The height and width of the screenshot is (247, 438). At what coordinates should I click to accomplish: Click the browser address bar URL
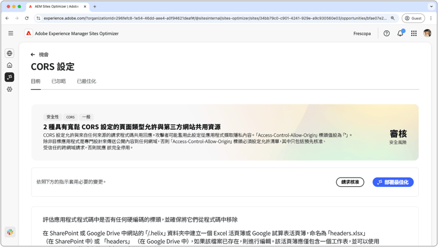click(215, 18)
